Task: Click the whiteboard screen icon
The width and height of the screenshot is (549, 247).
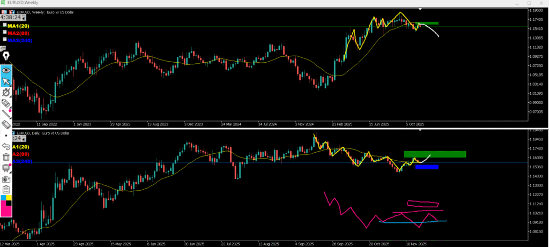Action: 6,168
